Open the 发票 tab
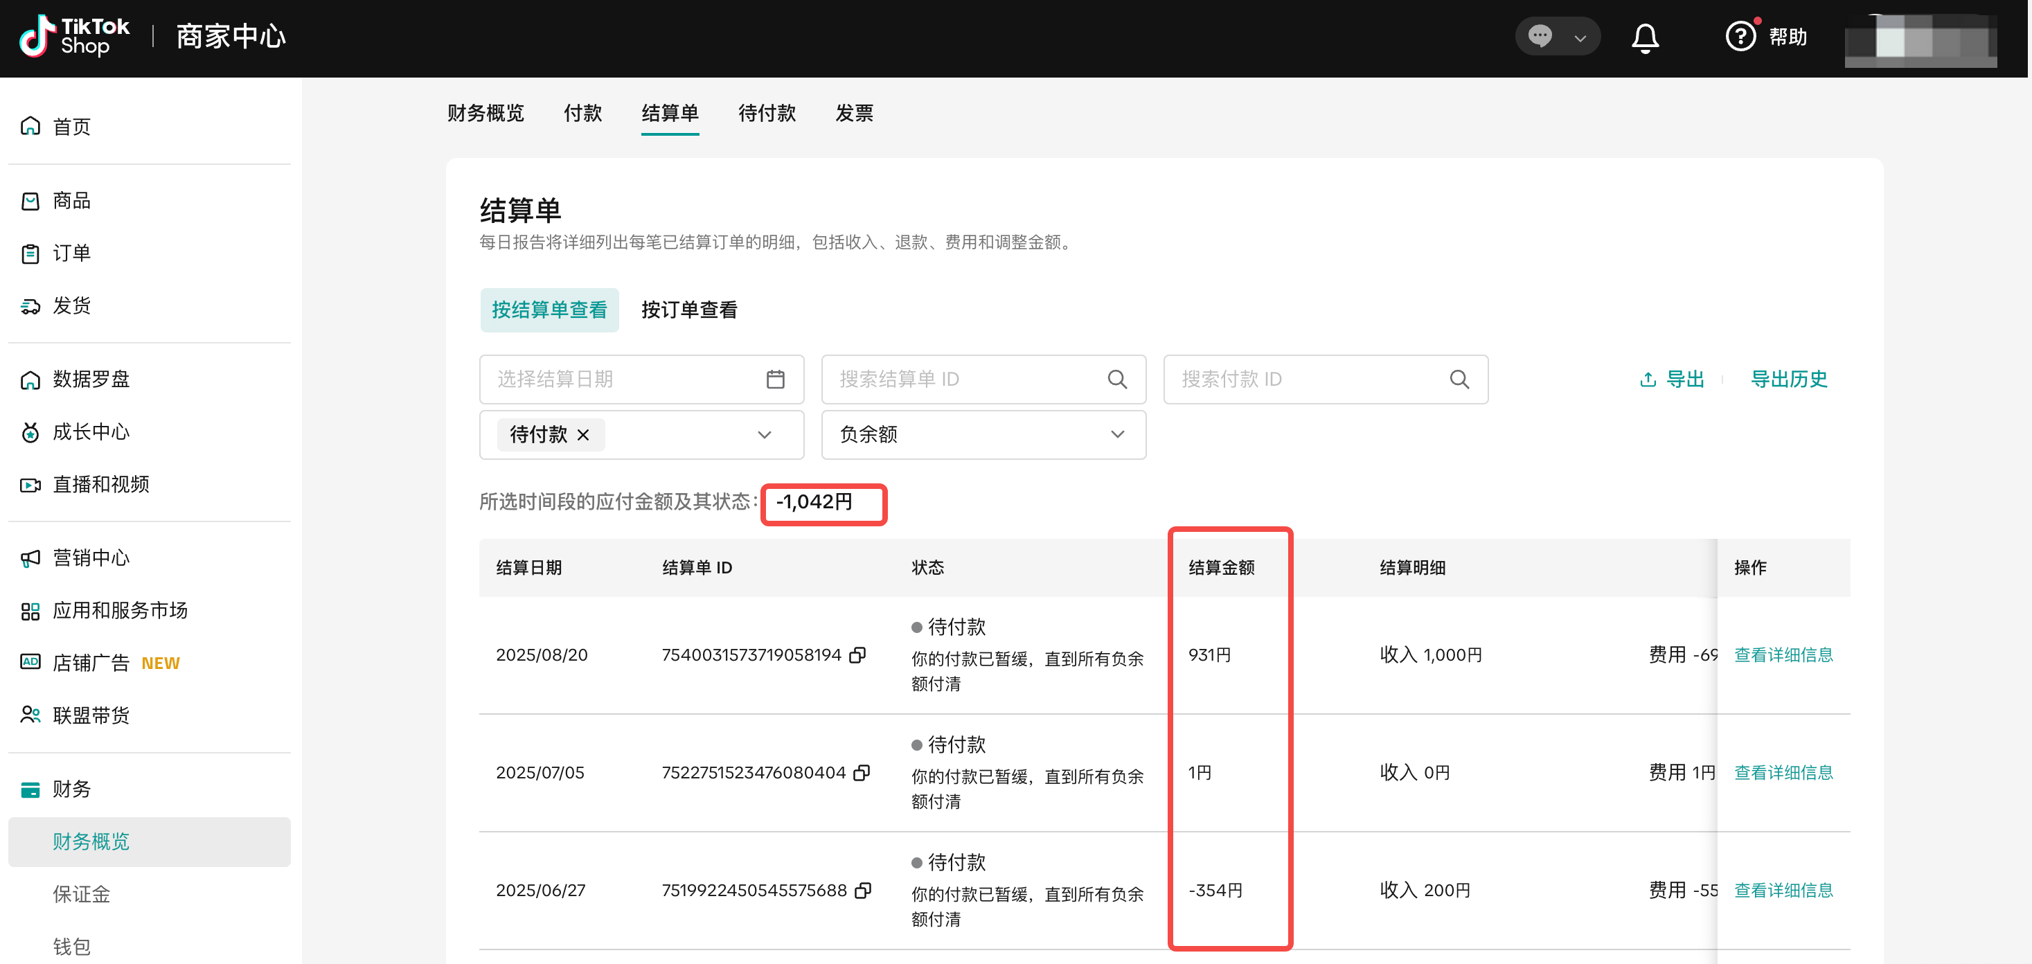Viewport: 2032px width, 964px height. [x=853, y=113]
